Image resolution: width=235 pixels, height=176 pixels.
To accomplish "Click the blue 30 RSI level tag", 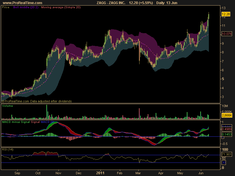I will click(224, 163).
